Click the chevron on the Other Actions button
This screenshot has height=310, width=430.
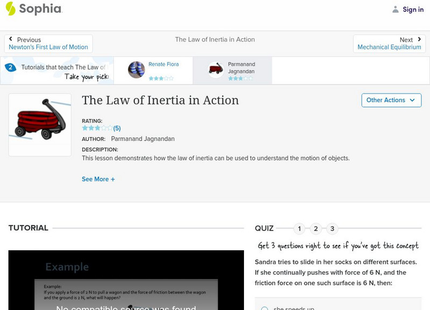[412, 100]
